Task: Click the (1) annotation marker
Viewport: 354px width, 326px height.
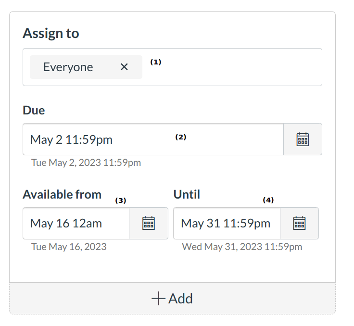Action: [156, 62]
